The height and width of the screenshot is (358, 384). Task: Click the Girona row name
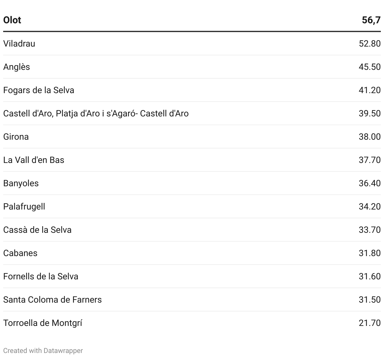tap(16, 137)
